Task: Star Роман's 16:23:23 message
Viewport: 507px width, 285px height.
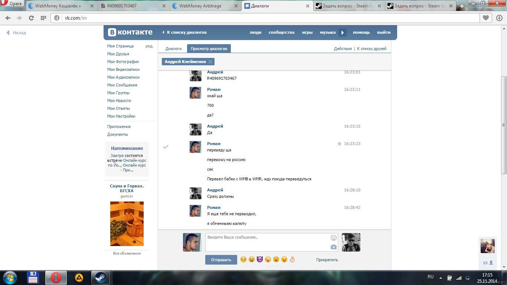Action: click(339, 144)
